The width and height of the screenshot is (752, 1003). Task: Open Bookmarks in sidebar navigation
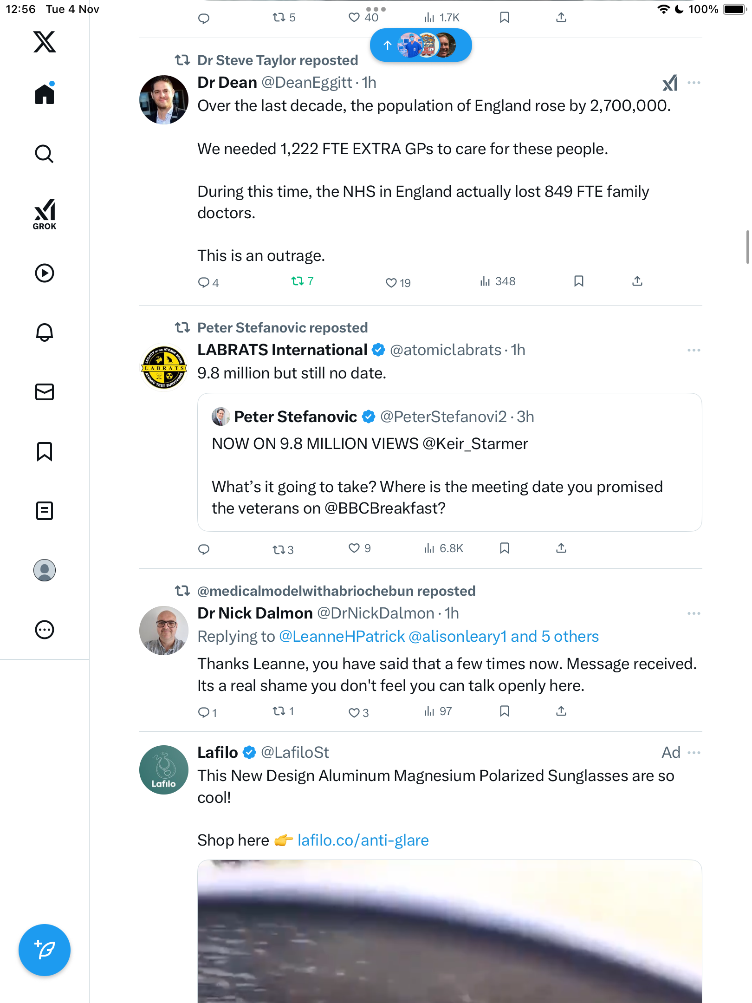click(x=45, y=451)
